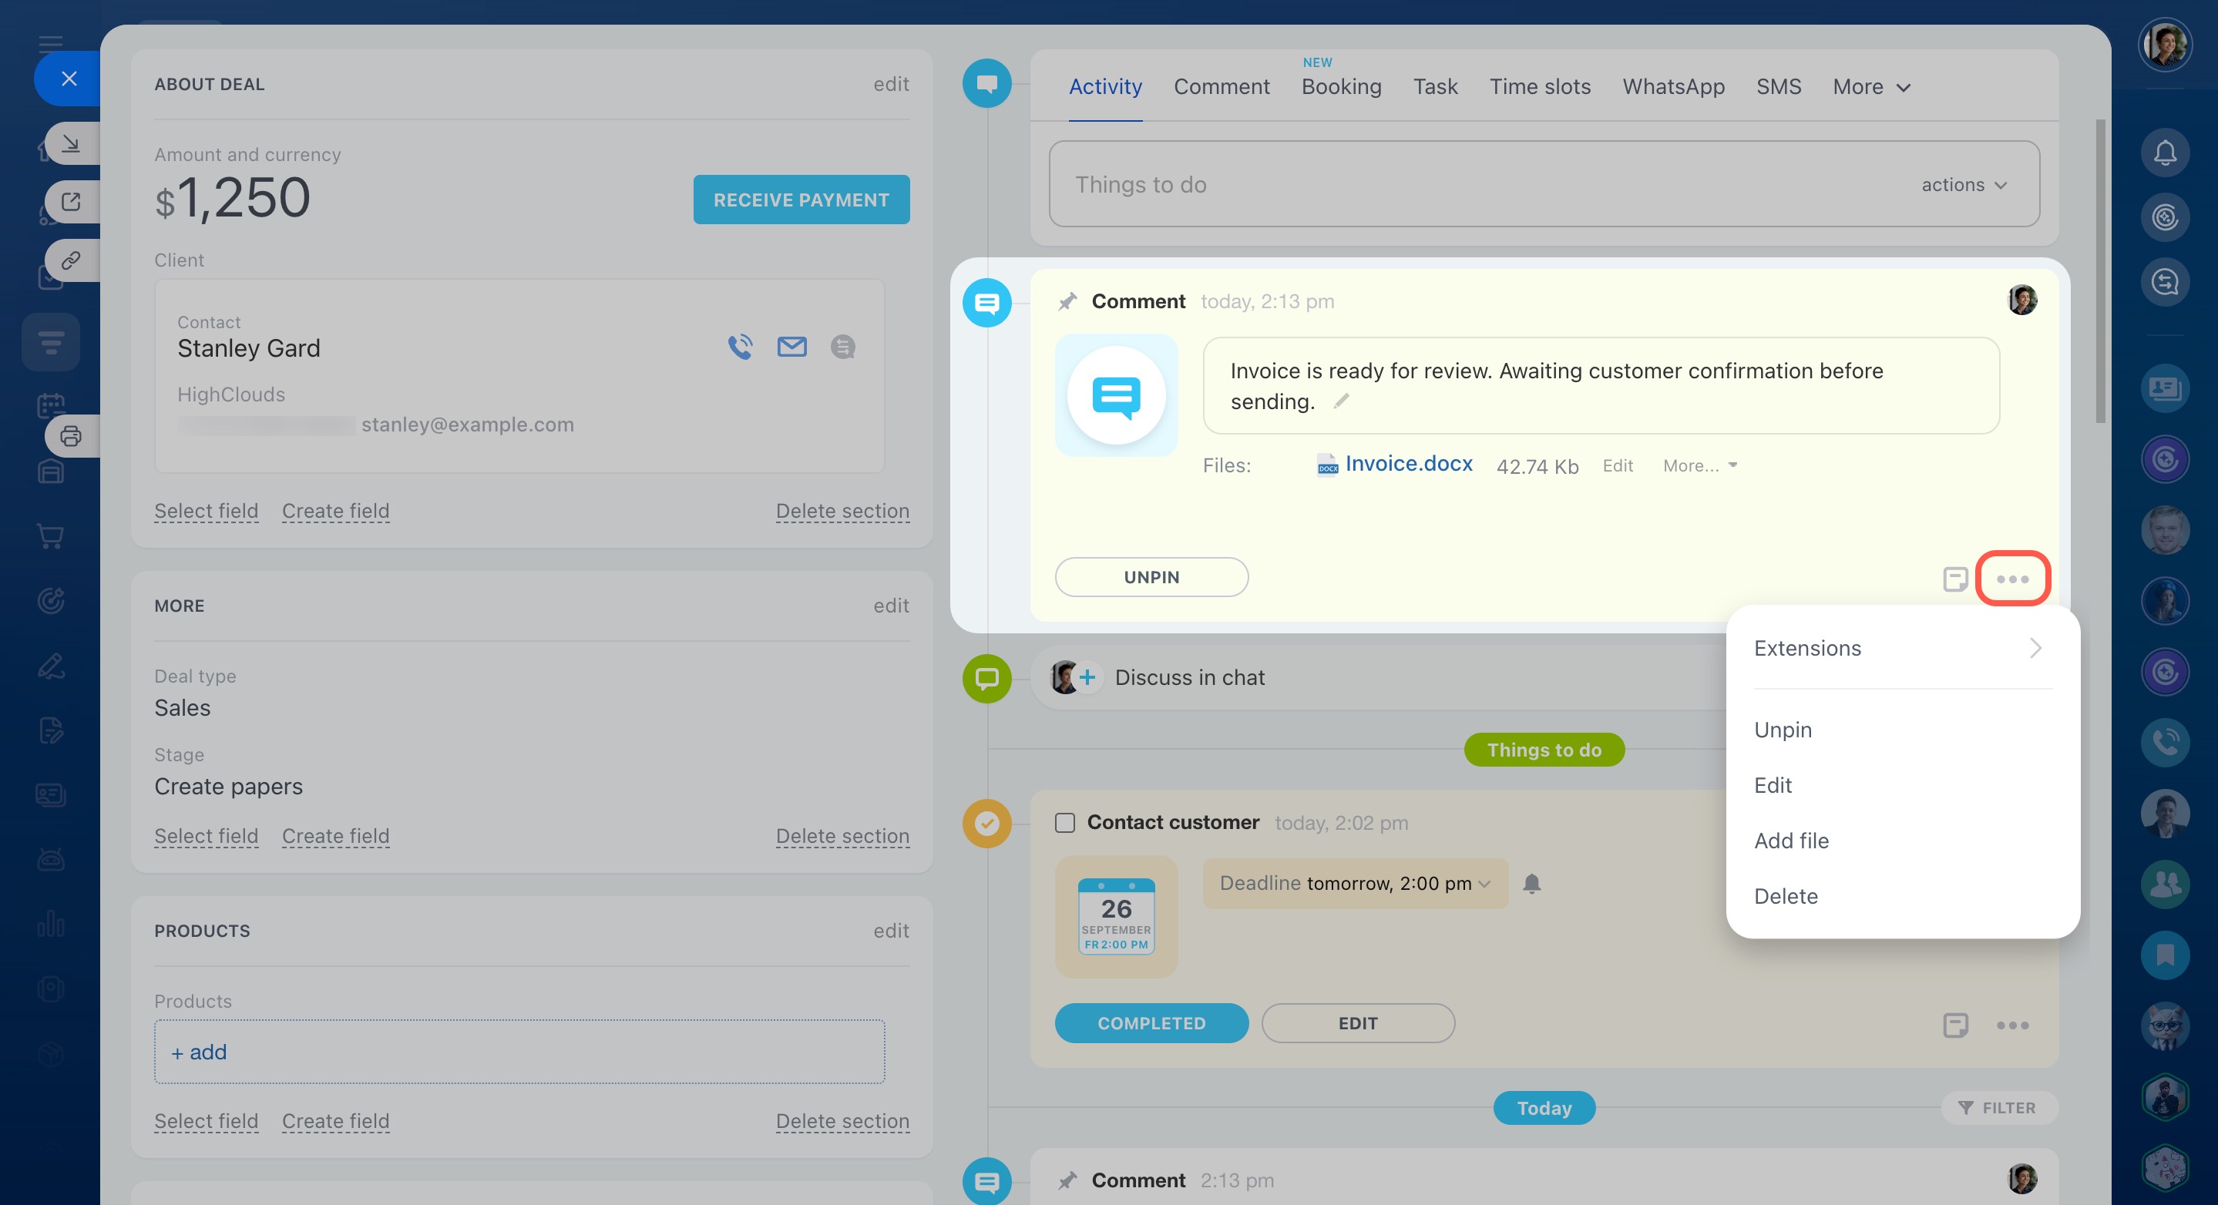Click the print icon on left slider panel

(x=71, y=436)
